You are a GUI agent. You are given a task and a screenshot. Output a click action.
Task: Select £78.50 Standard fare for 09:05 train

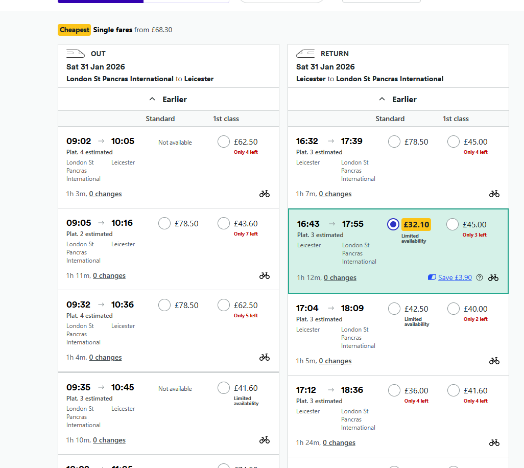tap(164, 223)
